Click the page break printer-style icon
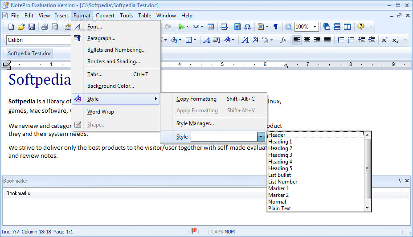The width and height of the screenshot is (413, 237). coord(224,27)
